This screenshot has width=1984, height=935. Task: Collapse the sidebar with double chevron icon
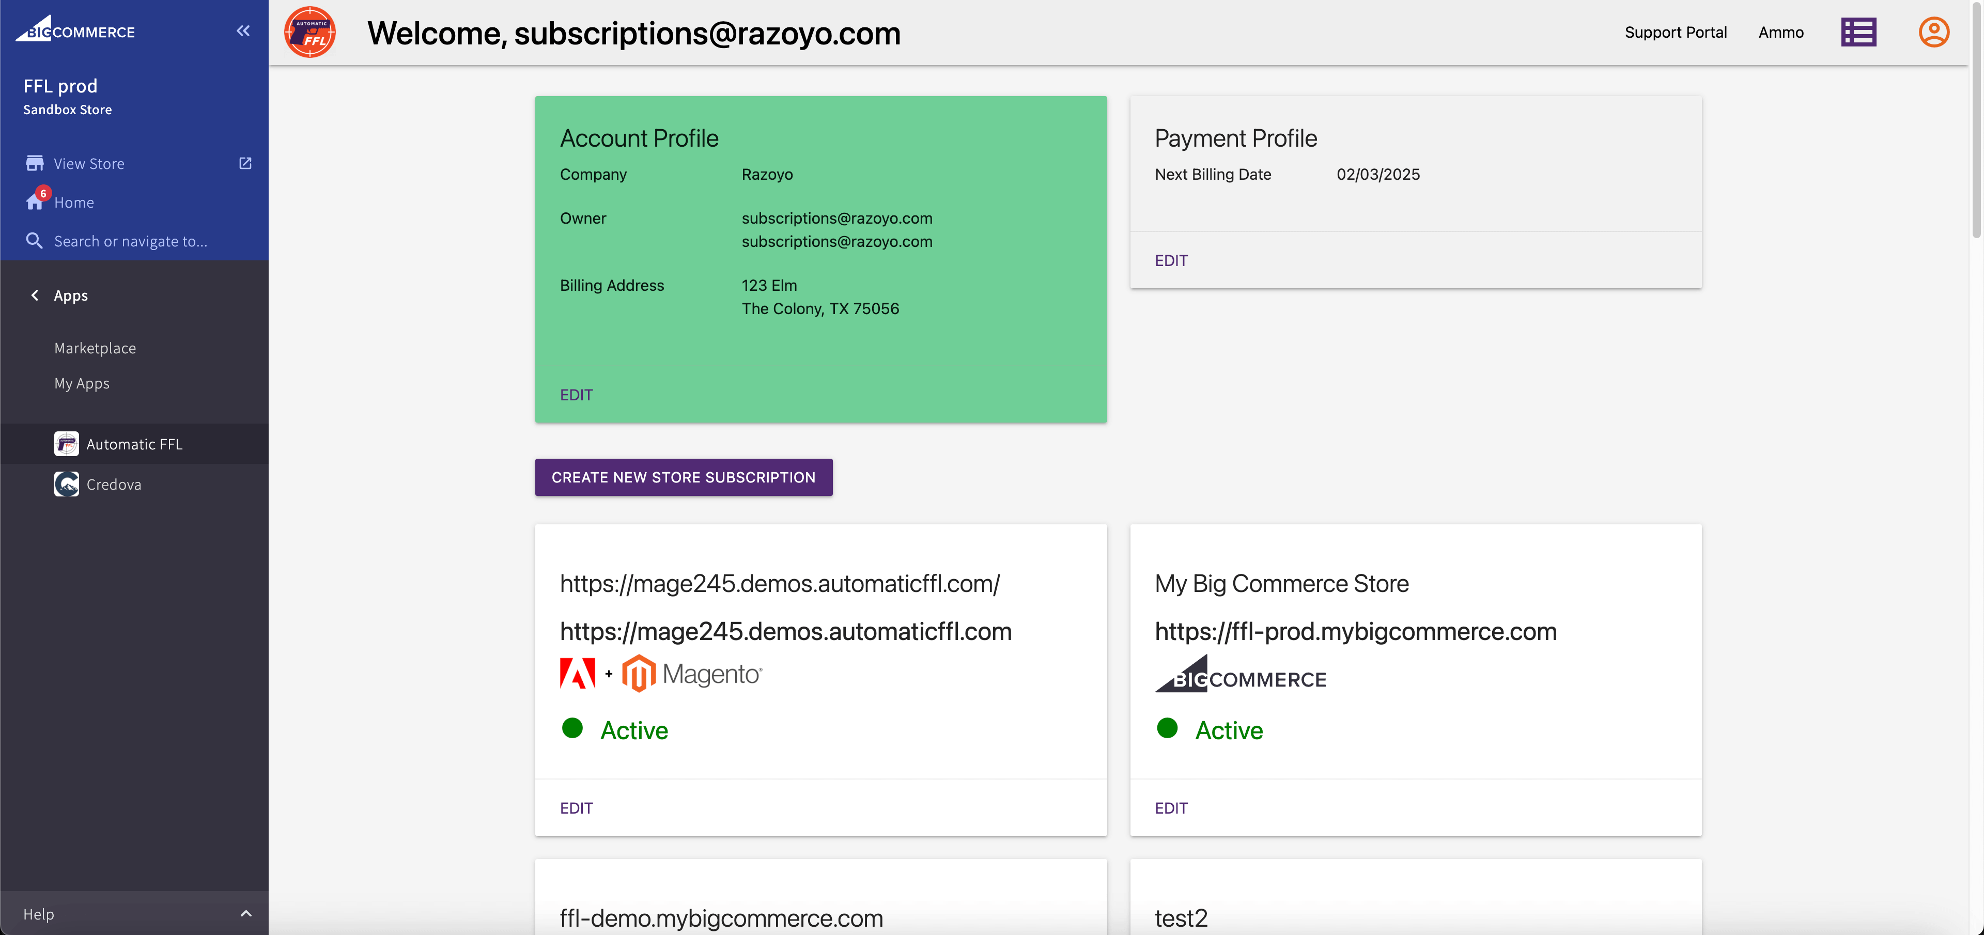coord(243,31)
